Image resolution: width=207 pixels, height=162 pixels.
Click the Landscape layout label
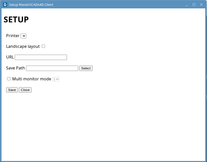point(23,46)
